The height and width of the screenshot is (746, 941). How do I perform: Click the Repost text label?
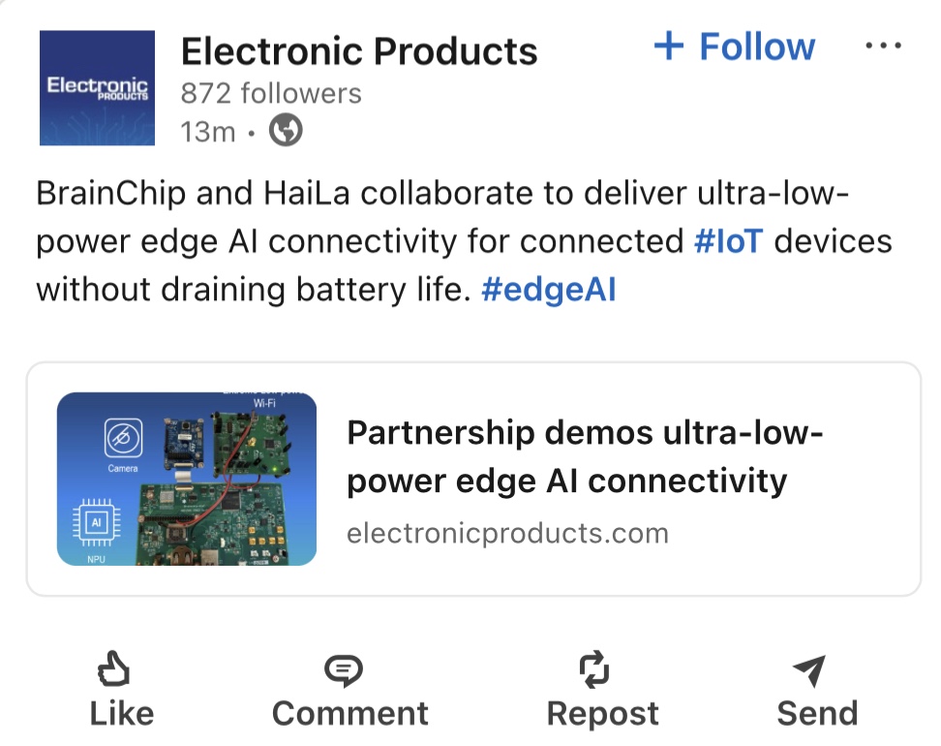click(x=602, y=714)
